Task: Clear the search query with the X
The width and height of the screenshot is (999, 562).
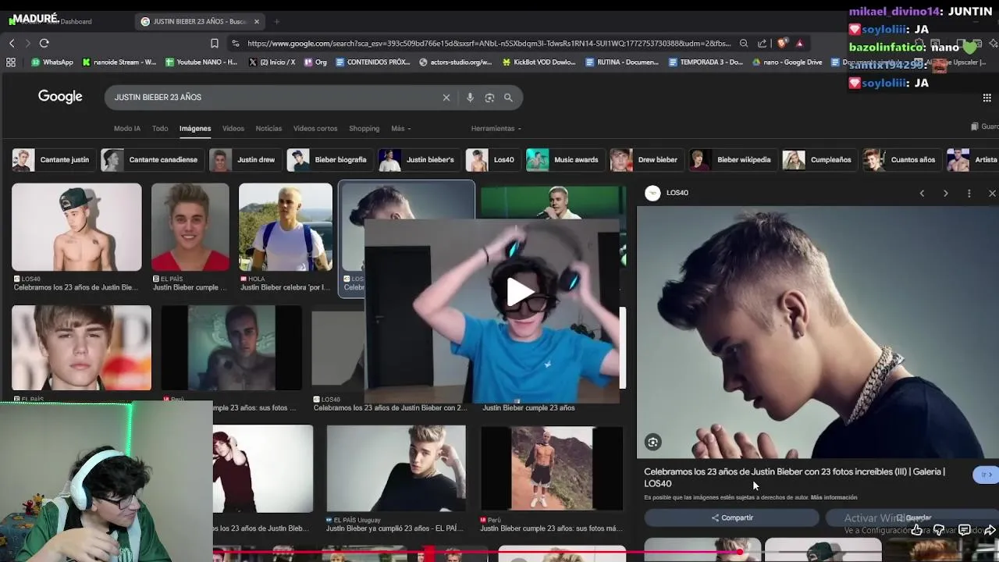Action: [x=446, y=98]
